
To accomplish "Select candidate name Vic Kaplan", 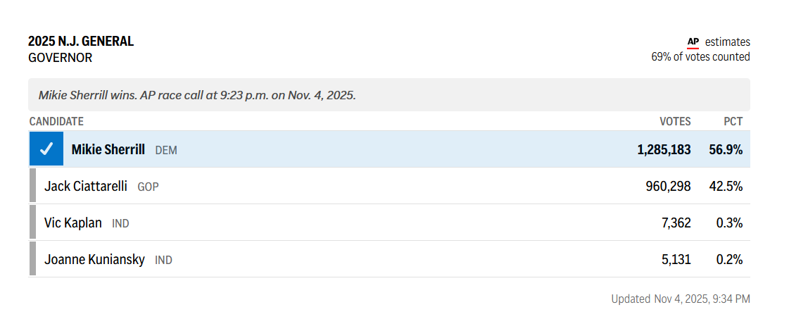I will click(x=73, y=223).
